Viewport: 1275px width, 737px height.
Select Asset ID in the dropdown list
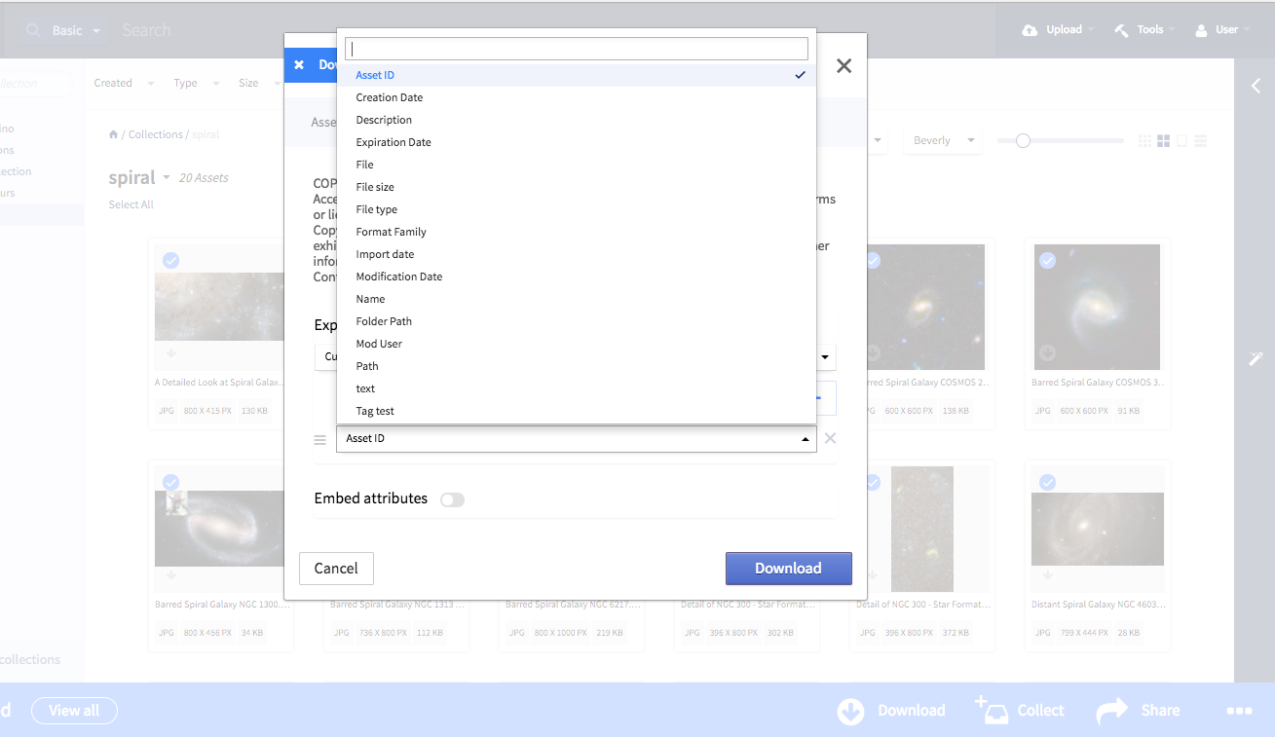tap(576, 75)
